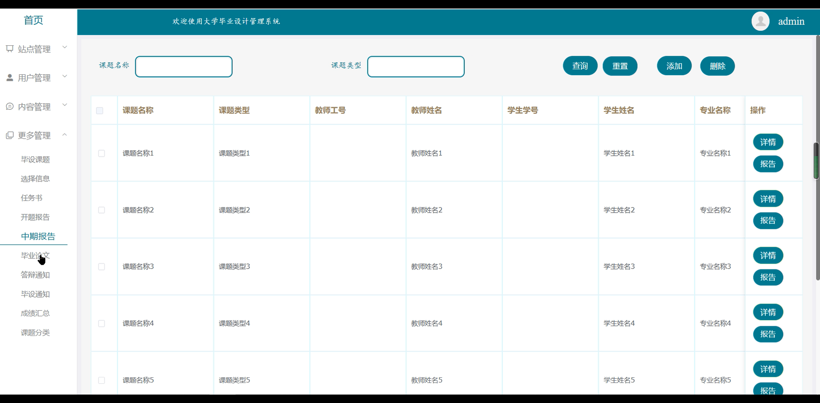Open 详情 for 课题名称5 row
Image resolution: width=820 pixels, height=403 pixels.
(x=768, y=369)
